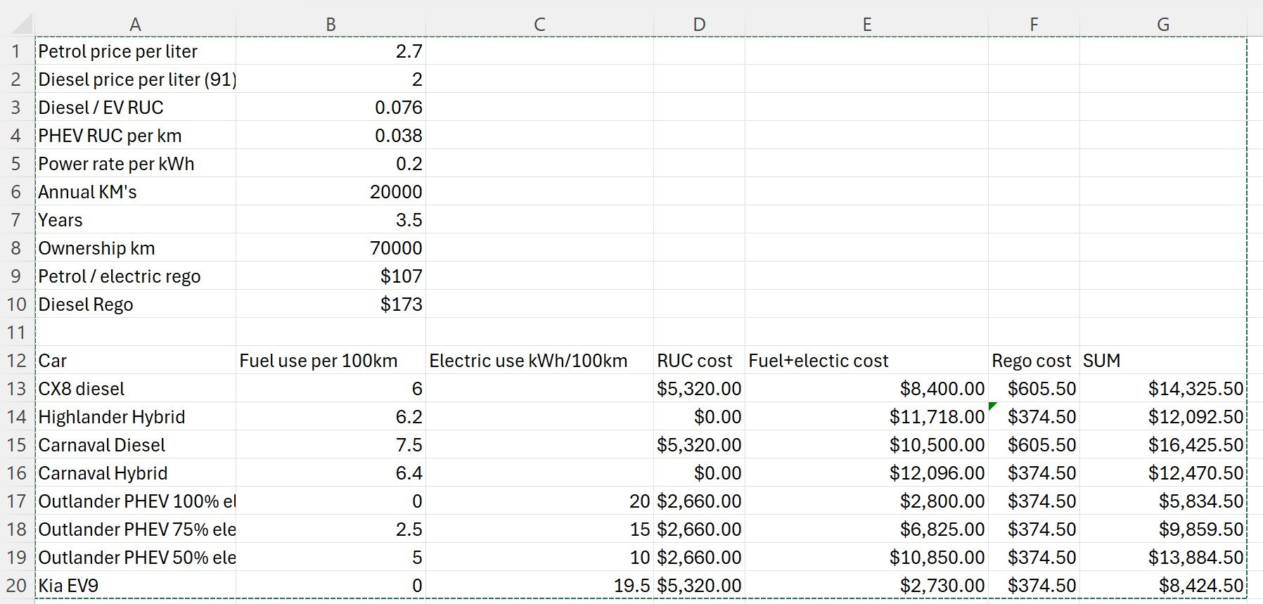Click 'Carnaval Hybrid' cell

click(x=135, y=473)
